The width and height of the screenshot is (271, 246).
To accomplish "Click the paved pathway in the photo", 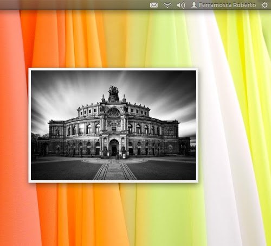I will 115,170.
